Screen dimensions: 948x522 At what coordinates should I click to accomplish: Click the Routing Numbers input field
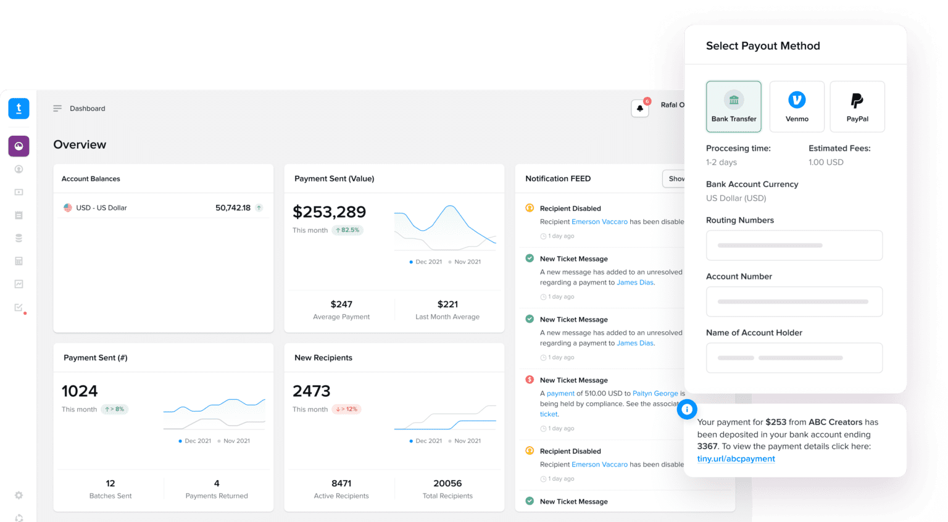794,245
